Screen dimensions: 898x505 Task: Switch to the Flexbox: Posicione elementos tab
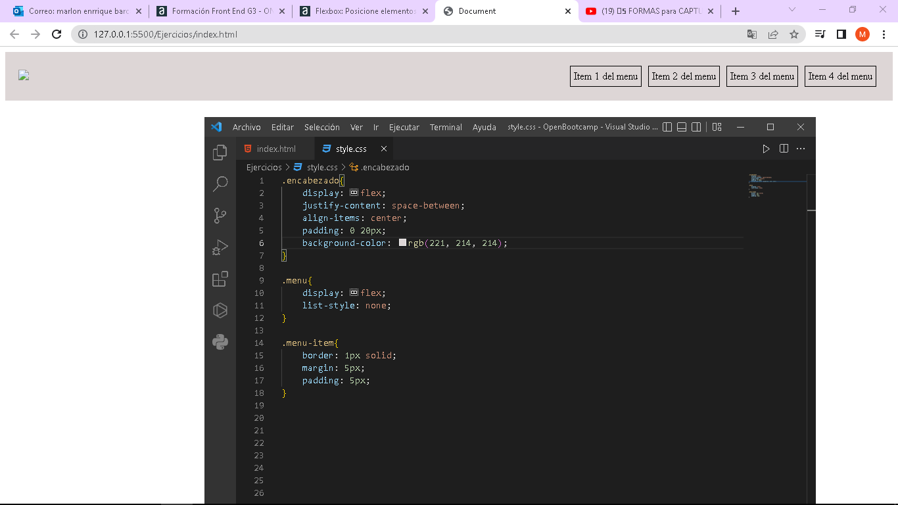[364, 11]
